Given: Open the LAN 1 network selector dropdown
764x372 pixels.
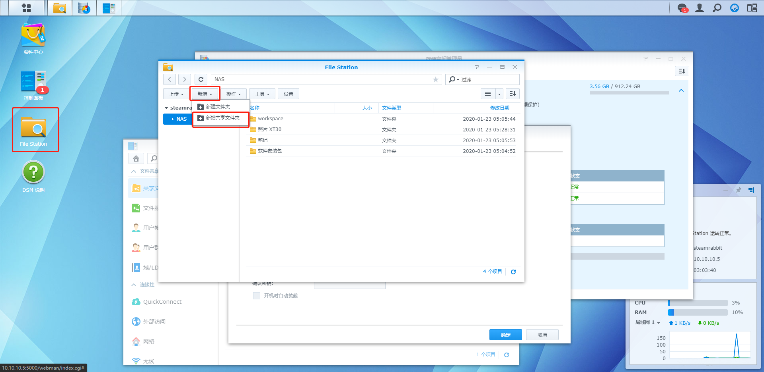Looking at the screenshot, I should (647, 322).
